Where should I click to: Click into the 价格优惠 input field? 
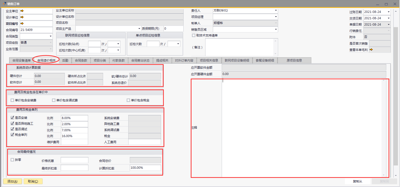coord(74,160)
